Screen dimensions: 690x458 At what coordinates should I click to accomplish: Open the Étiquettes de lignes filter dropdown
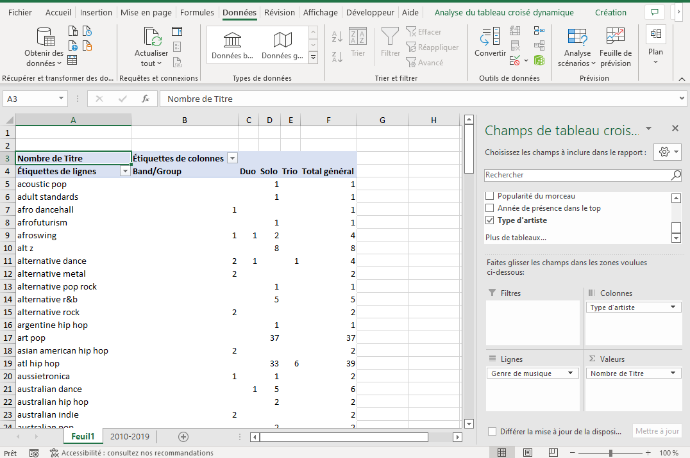click(125, 172)
